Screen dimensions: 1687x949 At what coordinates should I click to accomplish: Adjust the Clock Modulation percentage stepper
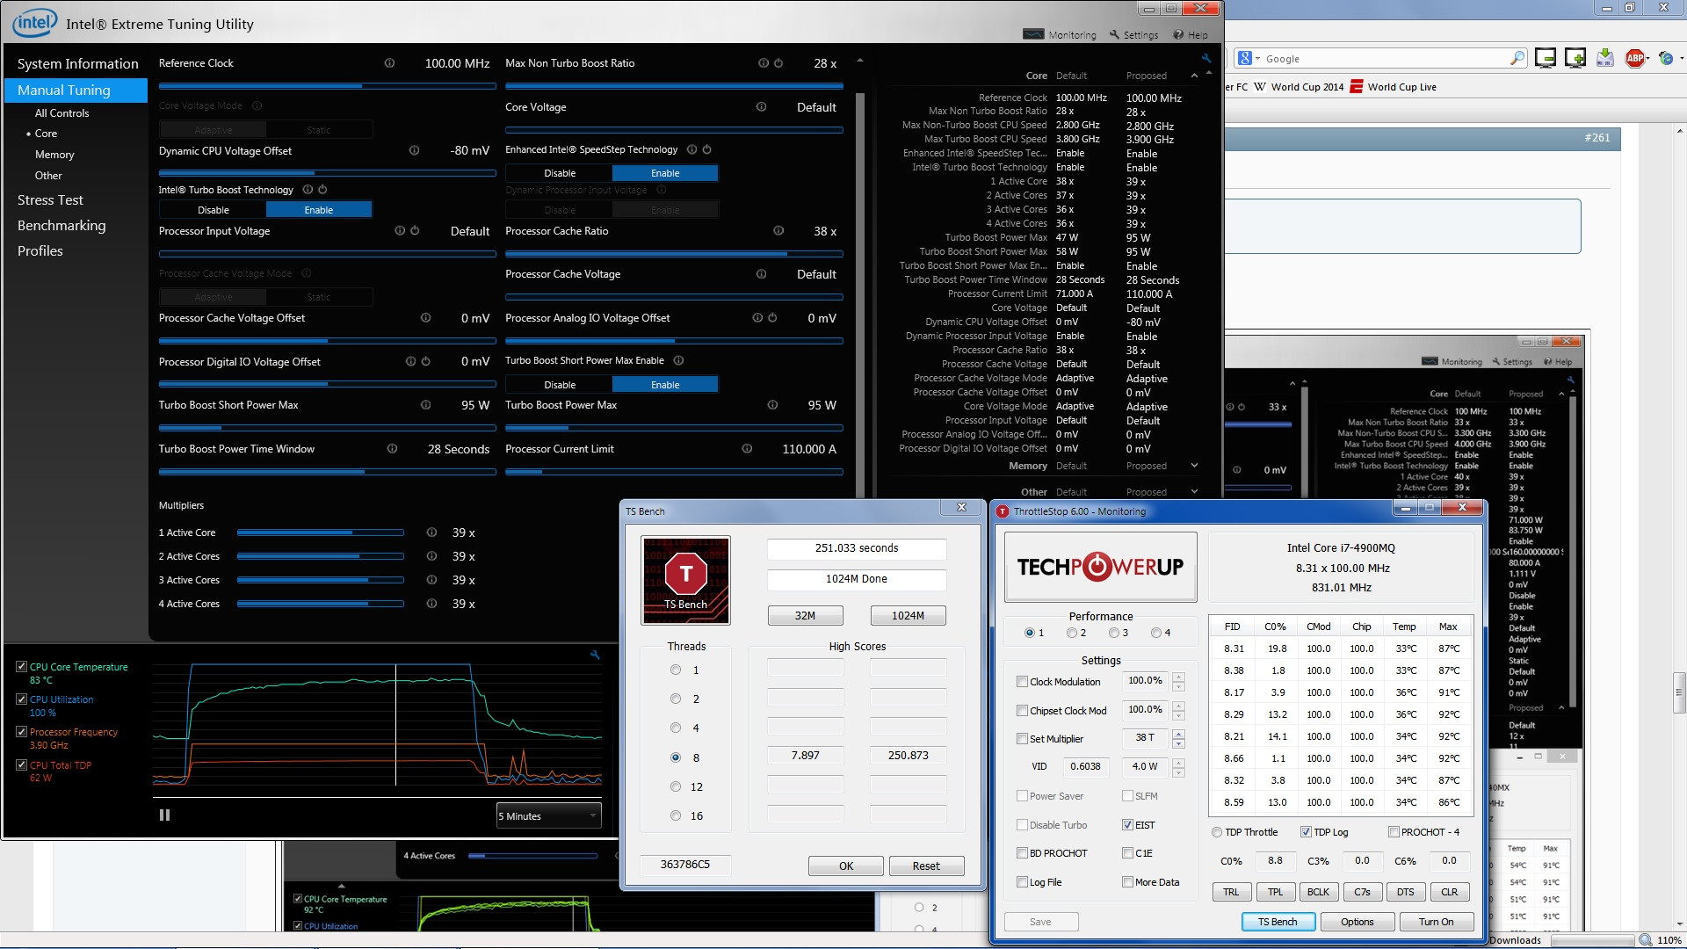pos(1178,681)
